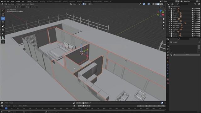Activate the Move tool
Screen dimensions: 201x113
pos(3,19)
